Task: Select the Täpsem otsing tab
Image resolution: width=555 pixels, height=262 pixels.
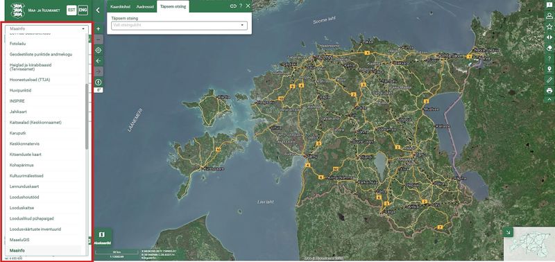Action: (x=173, y=7)
